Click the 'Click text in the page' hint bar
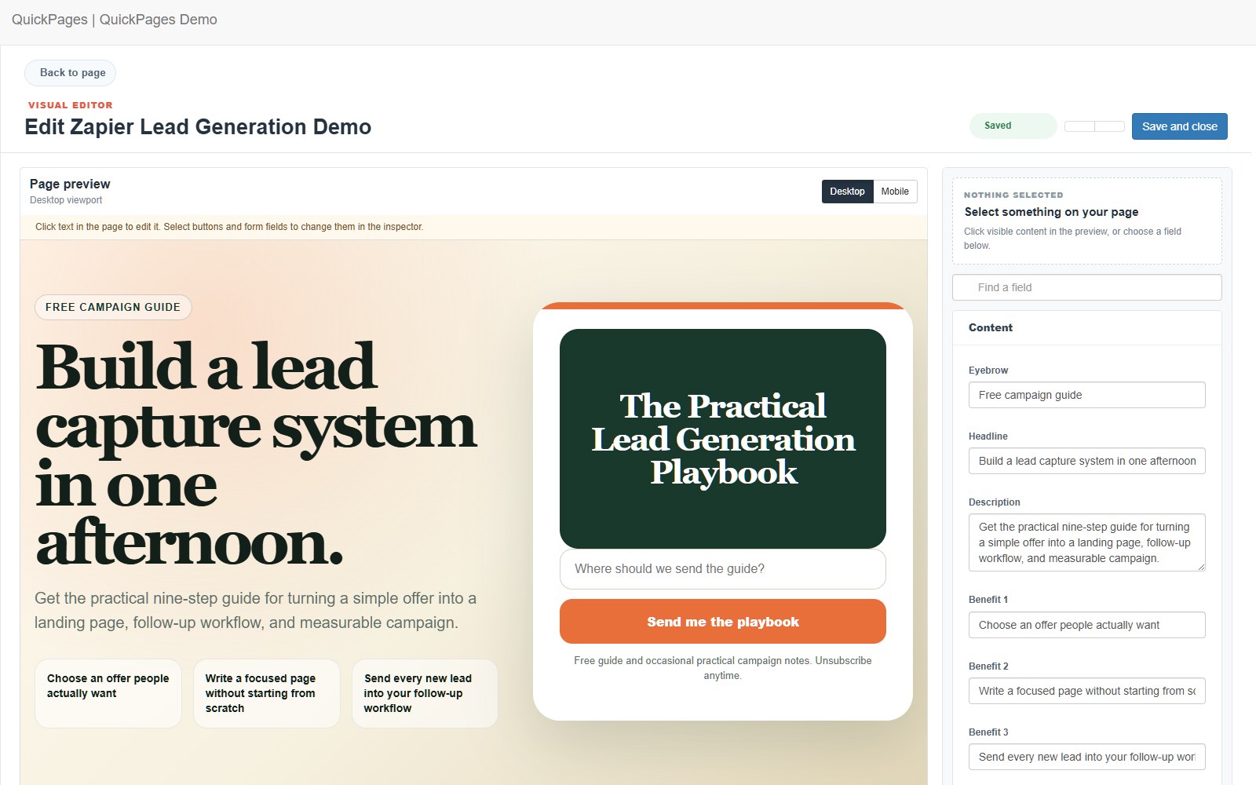This screenshot has width=1256, height=785. tap(473, 227)
